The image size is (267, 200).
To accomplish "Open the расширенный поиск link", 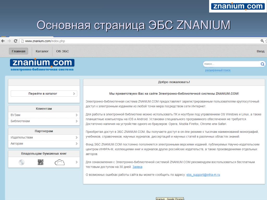I will (218, 70).
